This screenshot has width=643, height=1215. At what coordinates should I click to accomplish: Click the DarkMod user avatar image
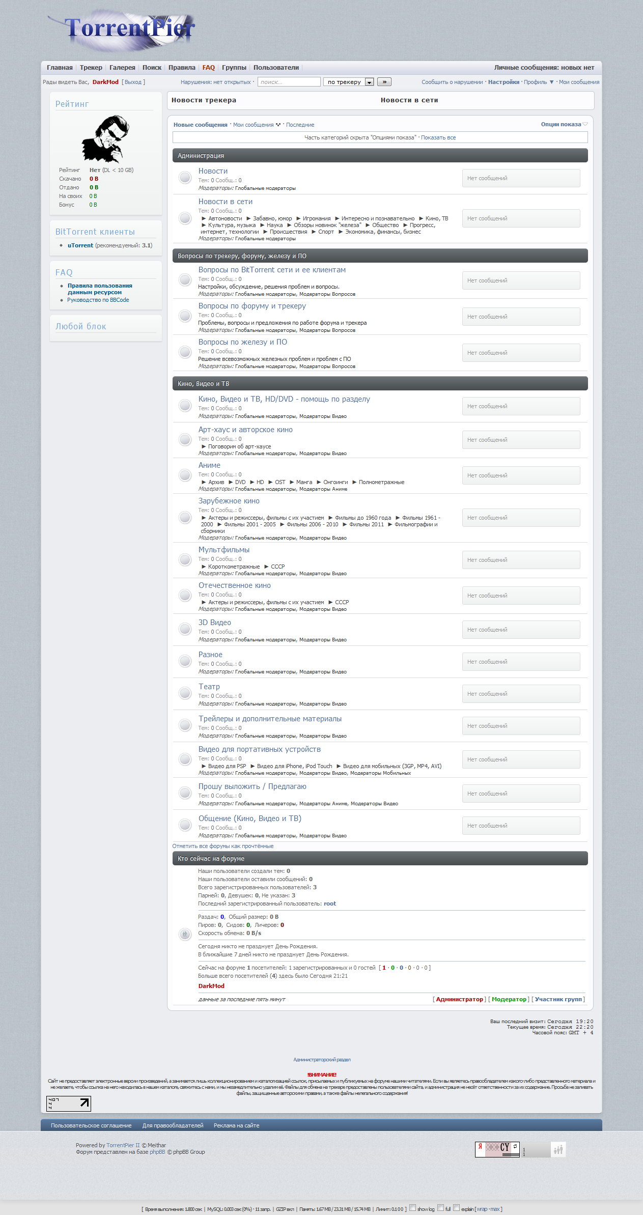click(x=106, y=139)
